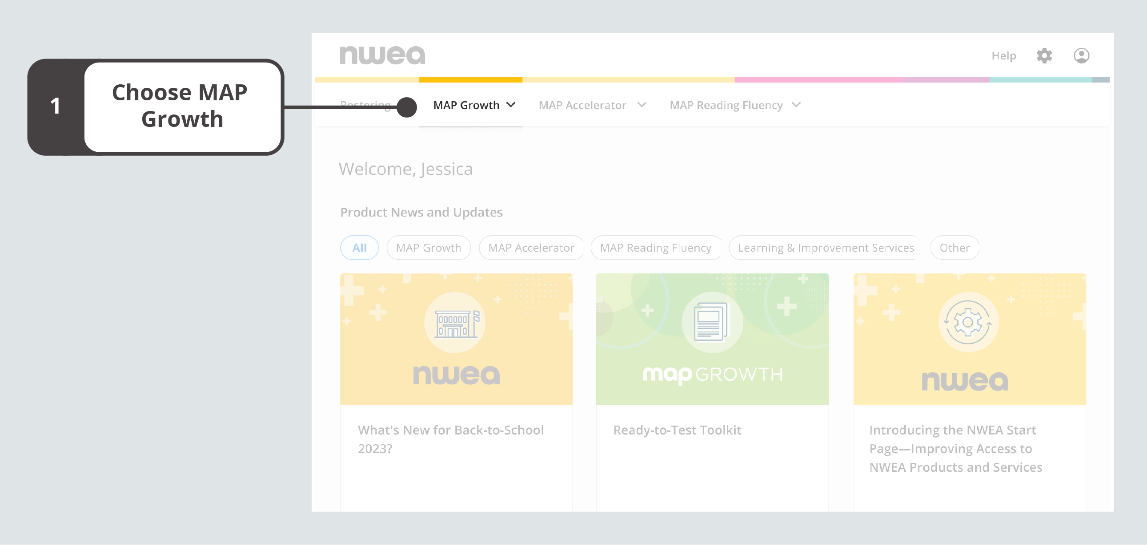Viewport: 1147px width, 545px height.
Task: Click the gear refresh icon on card
Action: pyautogui.click(x=968, y=323)
